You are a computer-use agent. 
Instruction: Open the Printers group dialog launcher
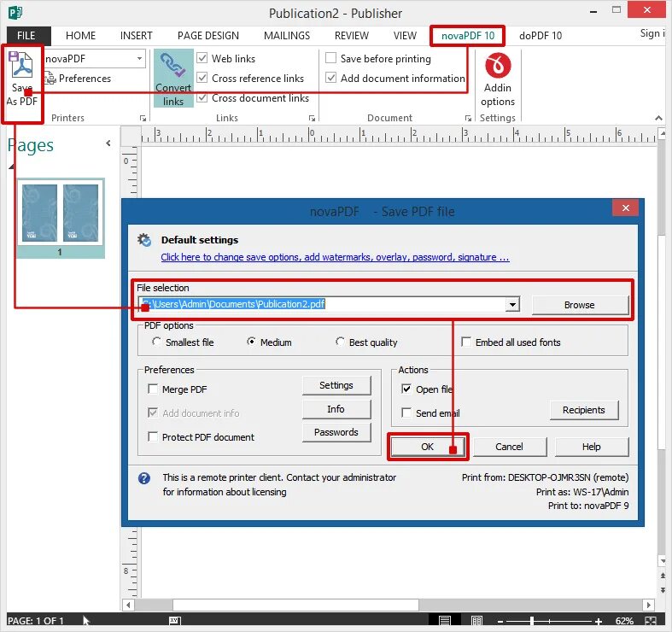(143, 119)
